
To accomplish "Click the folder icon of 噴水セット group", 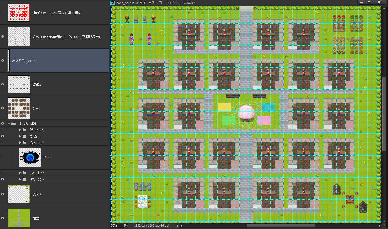I will point(25,179).
